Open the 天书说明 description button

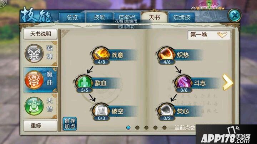(40, 34)
